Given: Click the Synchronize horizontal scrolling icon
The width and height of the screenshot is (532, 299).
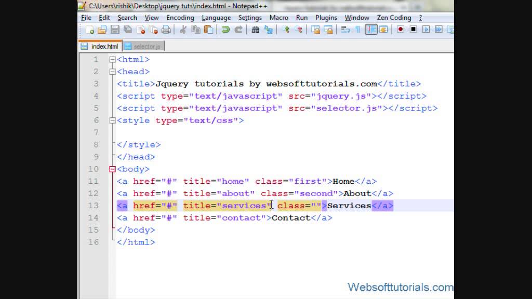Looking at the screenshot, I should 328,30.
